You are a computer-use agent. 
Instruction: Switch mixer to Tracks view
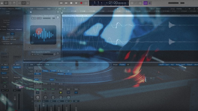(x=122, y=64)
